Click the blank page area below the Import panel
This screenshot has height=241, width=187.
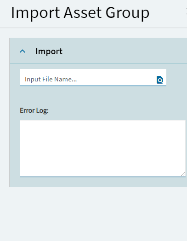[x=94, y=214]
